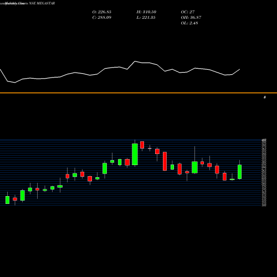Click the tallest green candlestick at the chart peak

pyautogui.click(x=135, y=154)
